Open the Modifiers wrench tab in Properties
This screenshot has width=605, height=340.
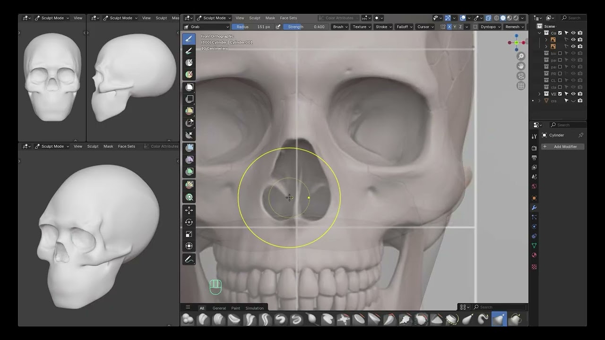pos(534,208)
